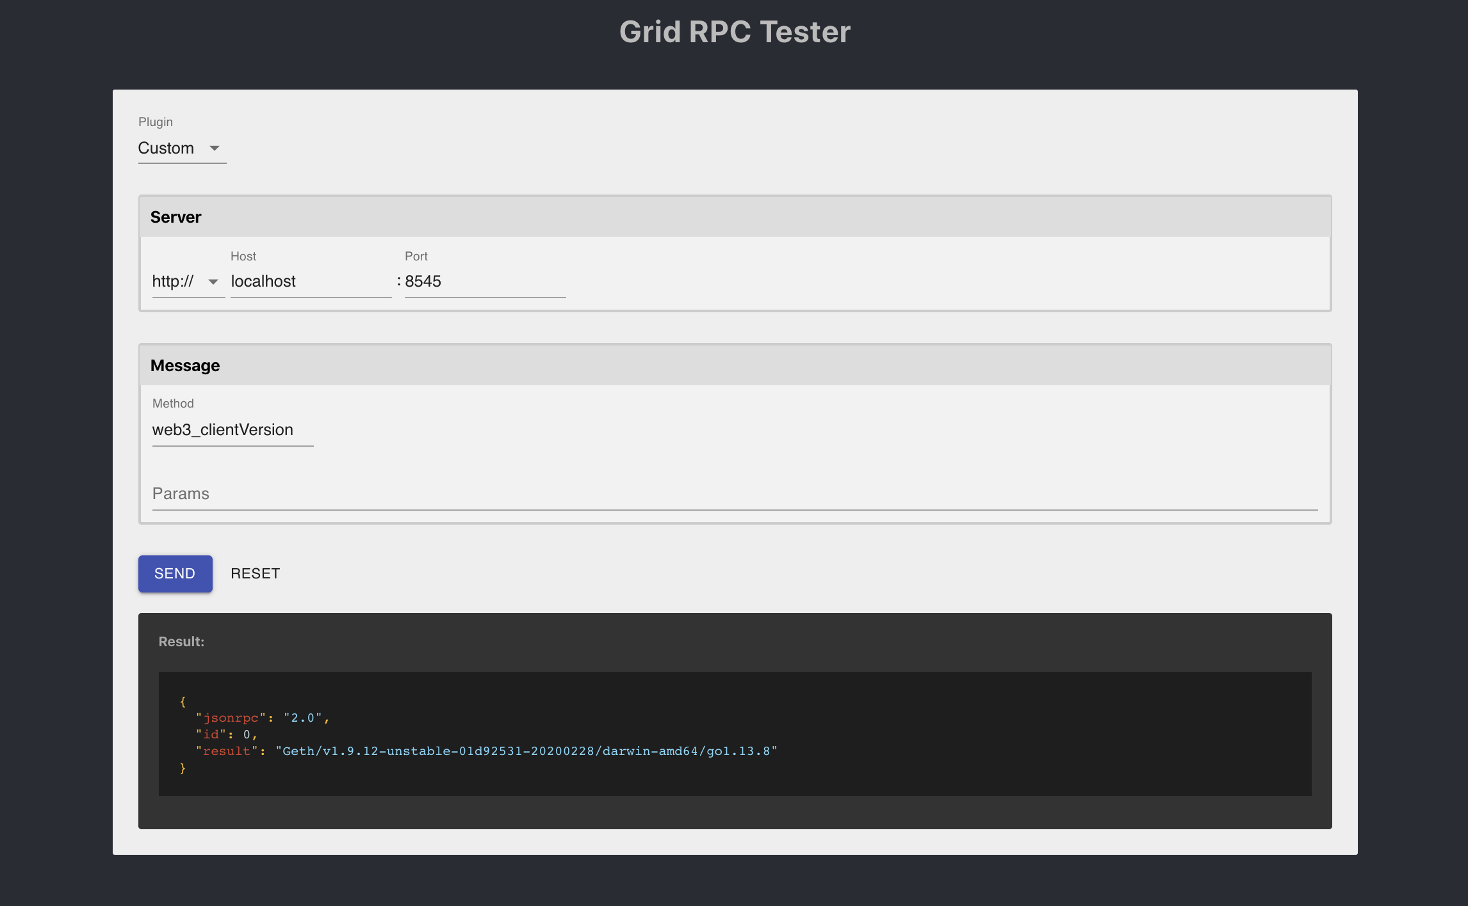The width and height of the screenshot is (1468, 906).
Task: Click the Message section header
Action: pyautogui.click(x=185, y=366)
